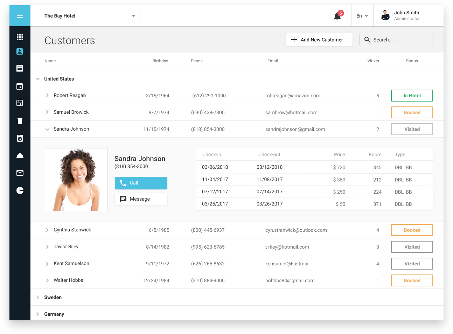Click email robreagan@amazon.com
This screenshot has height=334, width=453.
tap(293, 96)
